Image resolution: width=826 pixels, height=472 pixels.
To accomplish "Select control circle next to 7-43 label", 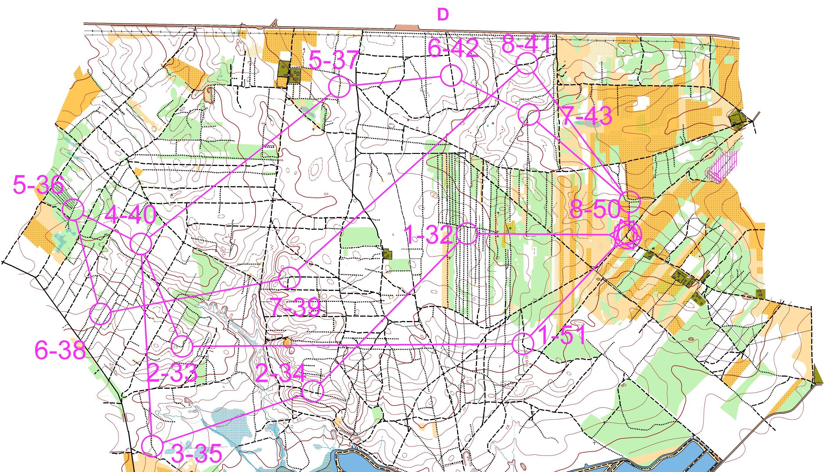I will click(x=529, y=114).
